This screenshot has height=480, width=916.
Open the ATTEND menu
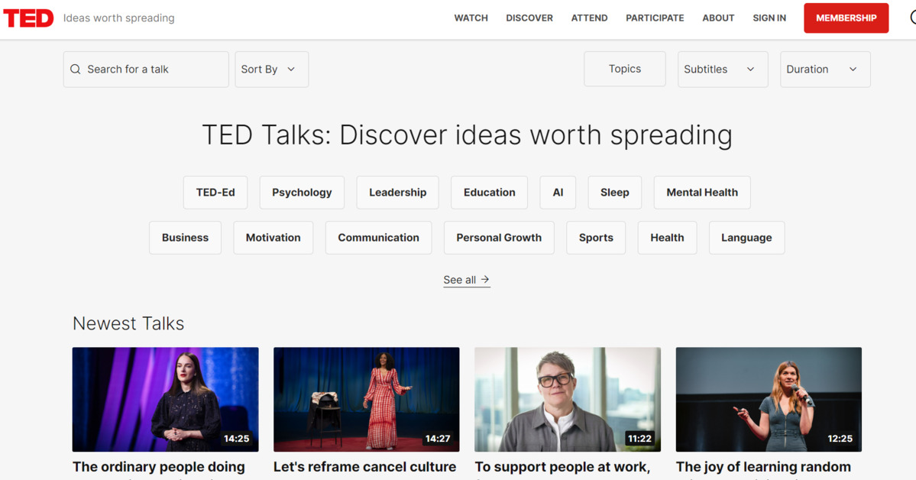pos(590,18)
